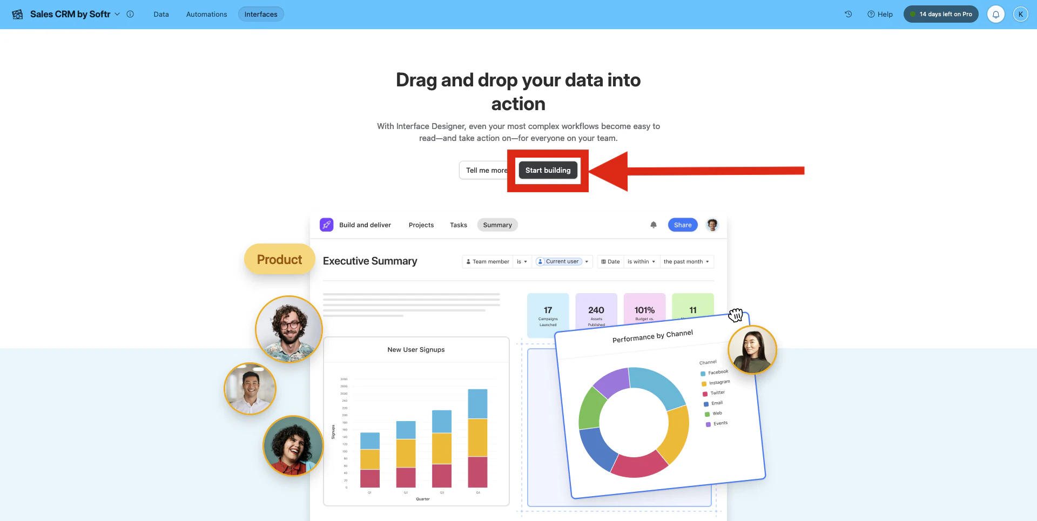Select the Interfaces tab
The height and width of the screenshot is (521, 1037).
point(261,15)
